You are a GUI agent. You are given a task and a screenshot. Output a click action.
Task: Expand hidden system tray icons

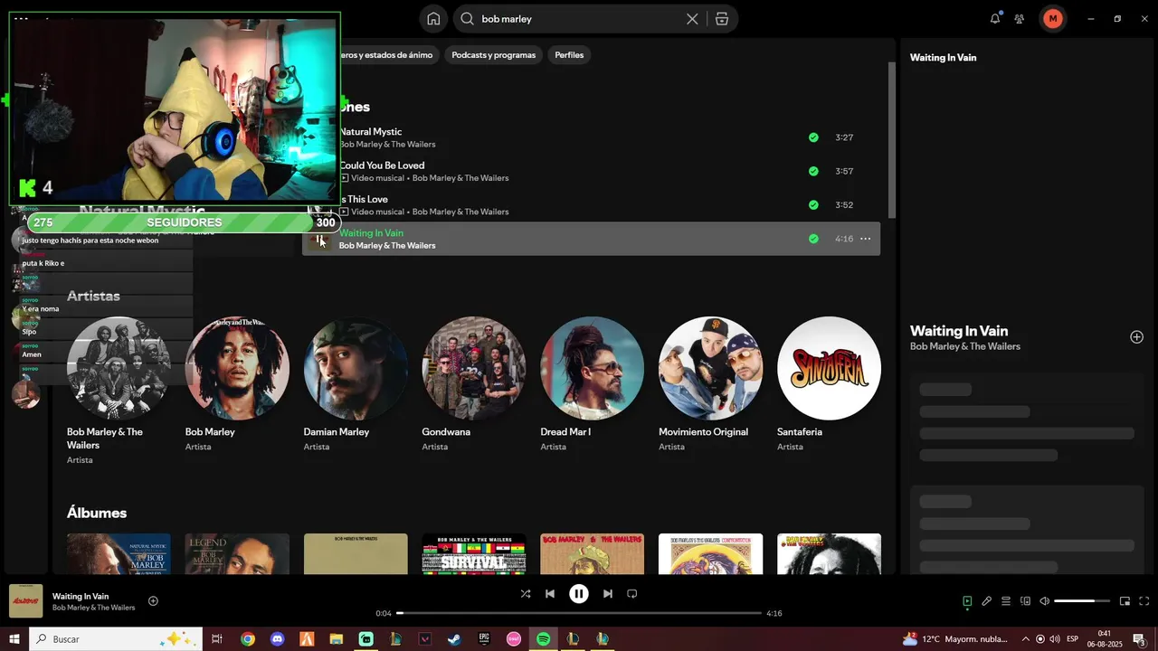coord(1025,639)
